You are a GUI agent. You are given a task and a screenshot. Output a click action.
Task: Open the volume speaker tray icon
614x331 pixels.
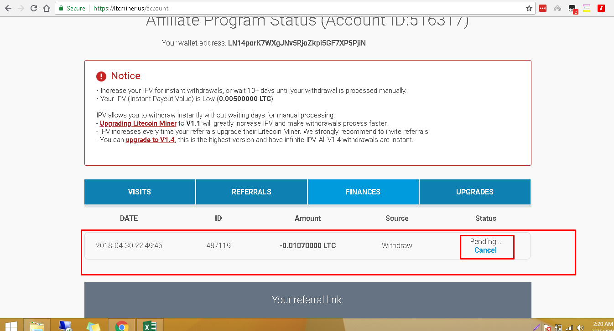(x=580, y=327)
